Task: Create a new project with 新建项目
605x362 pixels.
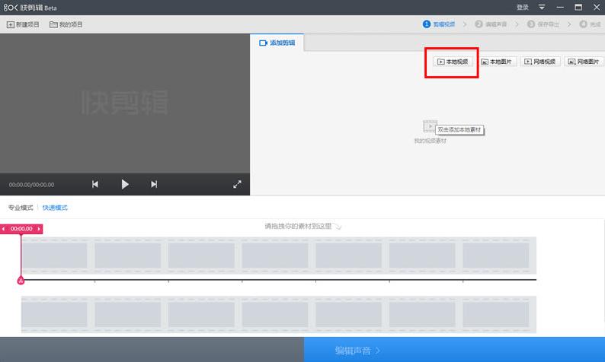Action: 23,24
